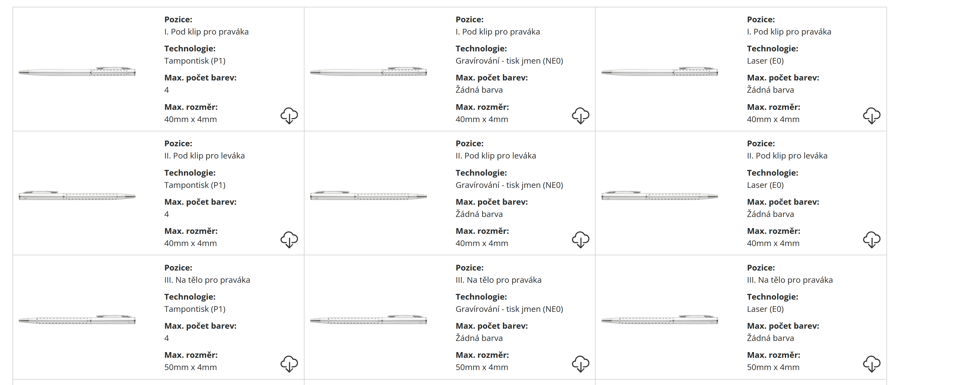970x385 pixels.
Task: Download template for Gravírování position III tělo
Action: click(x=580, y=364)
